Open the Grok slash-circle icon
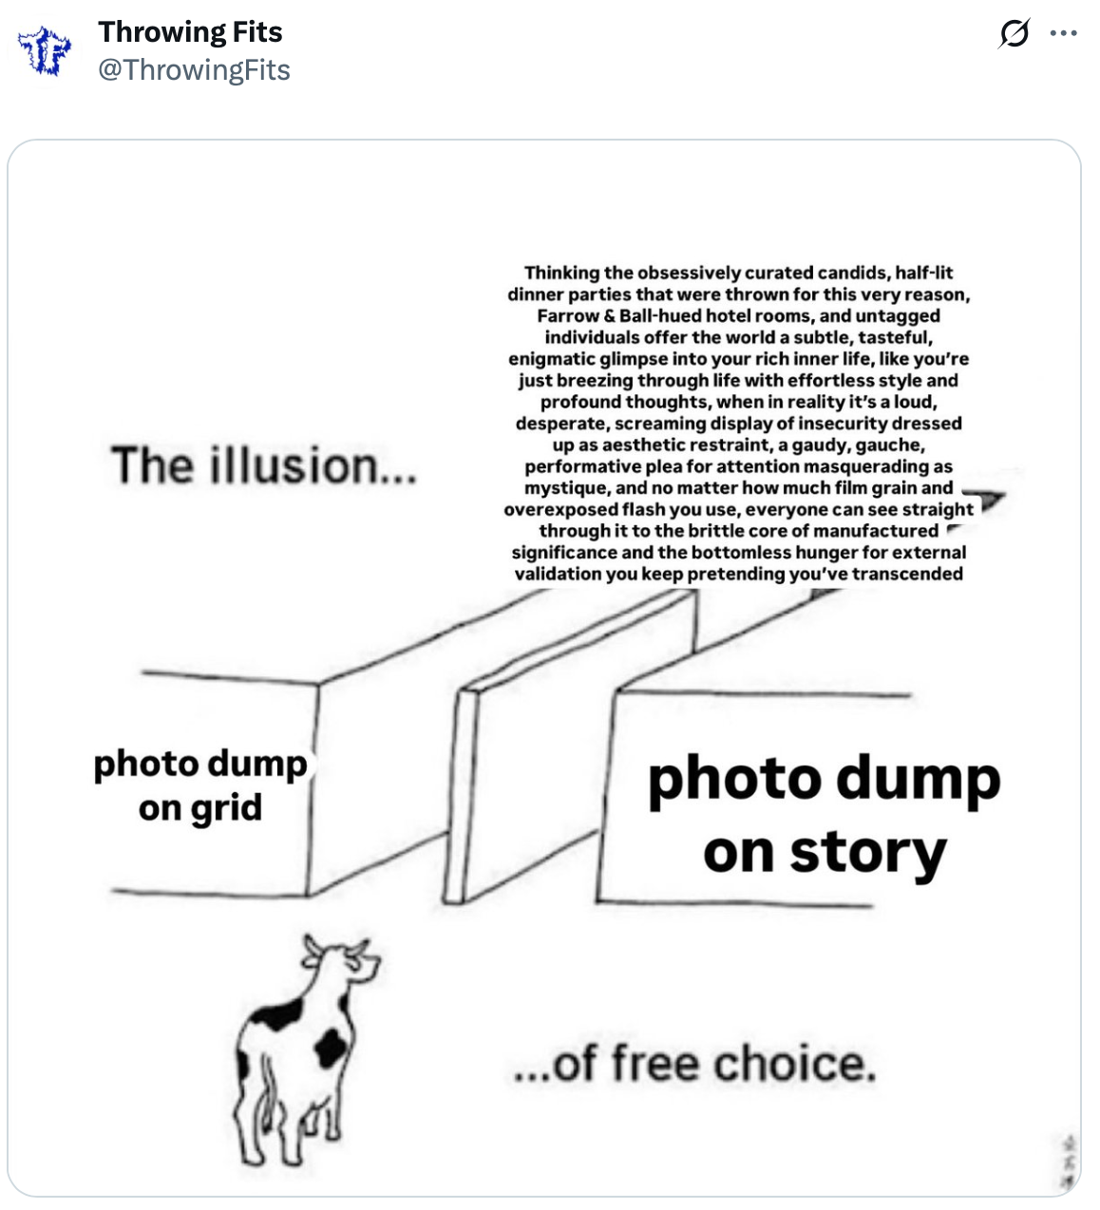The width and height of the screenshot is (1100, 1210). [x=1014, y=34]
